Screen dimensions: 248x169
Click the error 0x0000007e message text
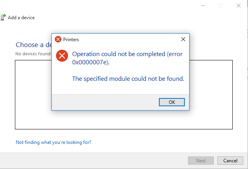(127, 58)
